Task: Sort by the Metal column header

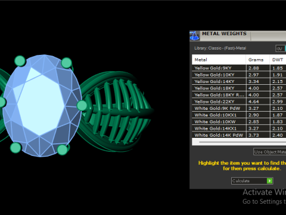Action: pos(219,60)
